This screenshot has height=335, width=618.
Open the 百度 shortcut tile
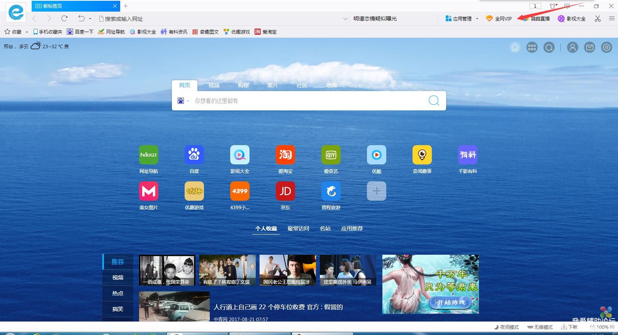tap(194, 155)
